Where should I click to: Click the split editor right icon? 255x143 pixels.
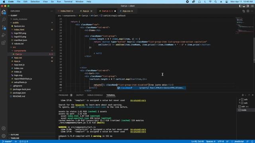(248, 11)
